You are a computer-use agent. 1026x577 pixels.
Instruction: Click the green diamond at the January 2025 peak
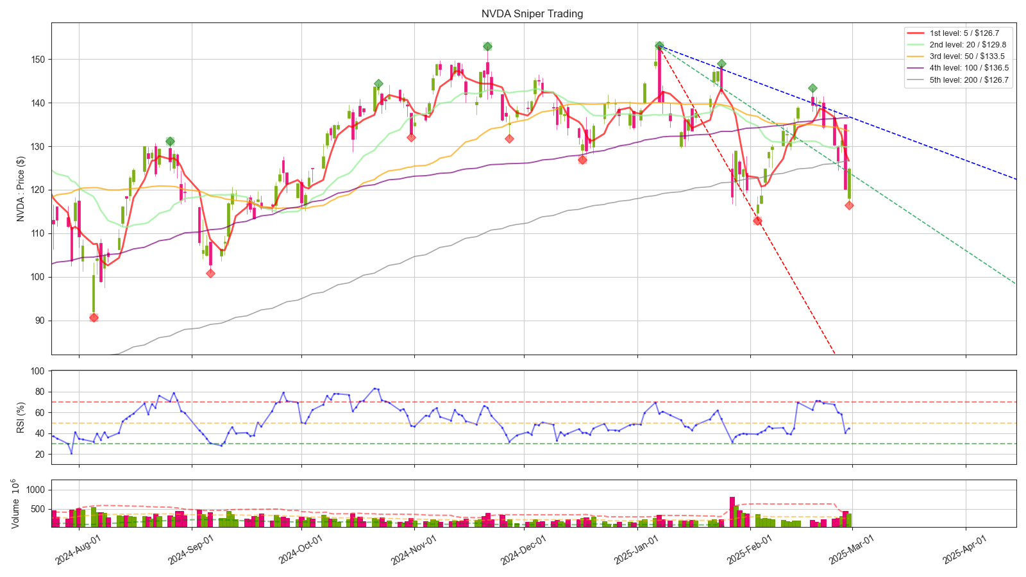[659, 46]
